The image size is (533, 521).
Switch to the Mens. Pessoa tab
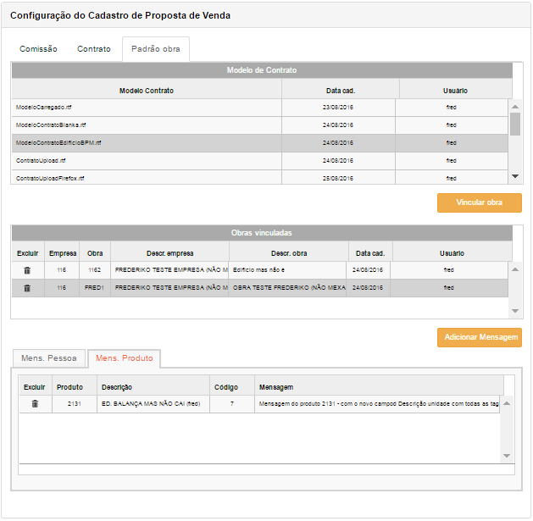49,358
